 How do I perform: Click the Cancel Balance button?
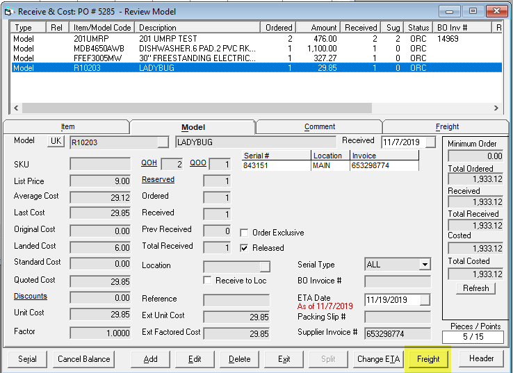[x=83, y=359]
